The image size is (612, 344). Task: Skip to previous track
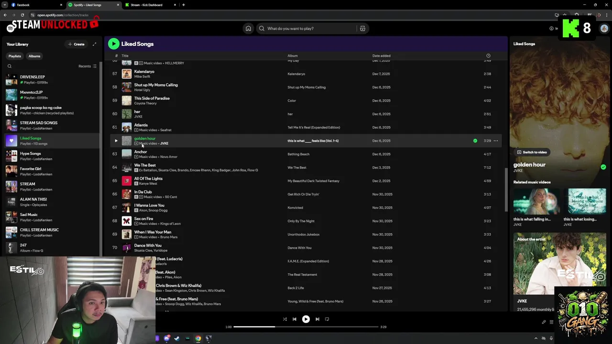[295, 319]
